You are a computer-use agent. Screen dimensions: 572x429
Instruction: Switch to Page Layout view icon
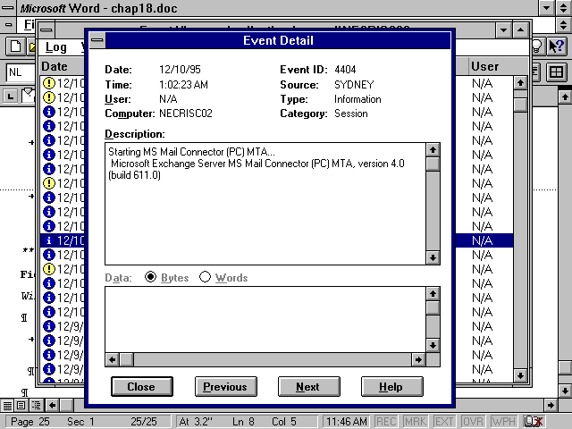pyautogui.click(x=21, y=405)
